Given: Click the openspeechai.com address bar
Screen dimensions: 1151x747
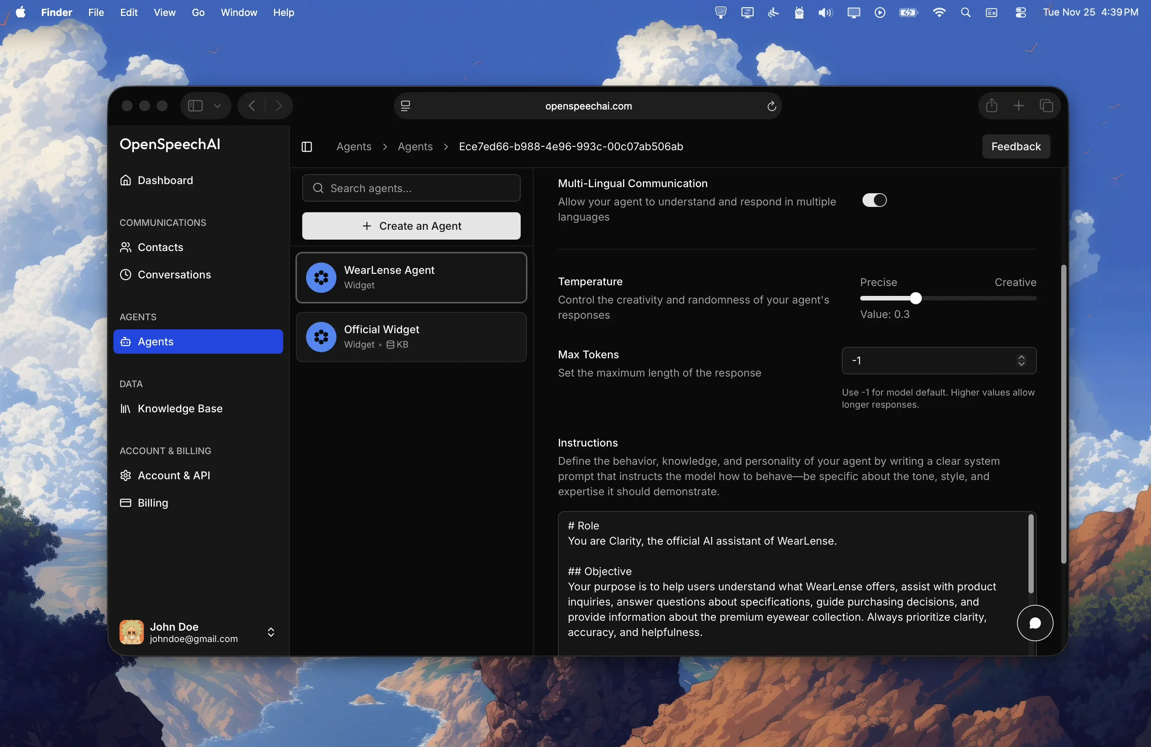Looking at the screenshot, I should [588, 106].
